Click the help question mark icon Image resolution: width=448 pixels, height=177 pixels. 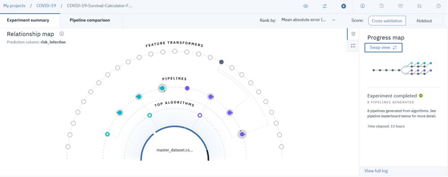coord(438,6)
